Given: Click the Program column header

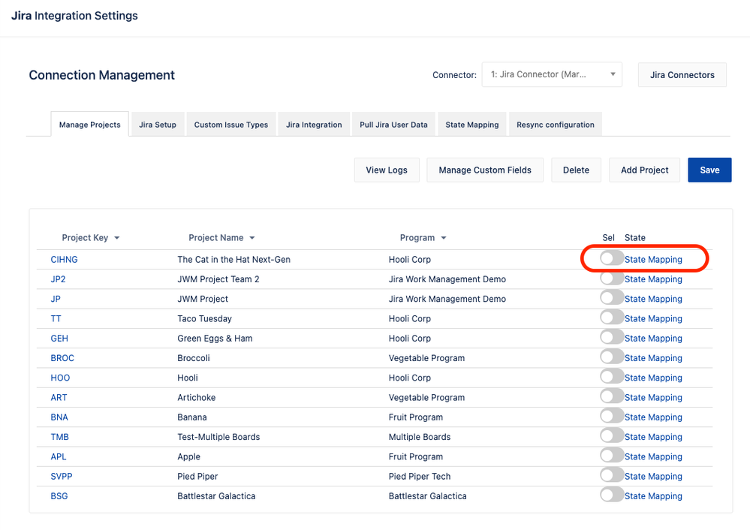Looking at the screenshot, I should click(x=417, y=238).
